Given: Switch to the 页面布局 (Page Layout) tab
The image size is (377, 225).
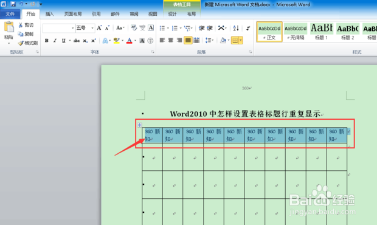Looking at the screenshot, I should tap(73, 14).
